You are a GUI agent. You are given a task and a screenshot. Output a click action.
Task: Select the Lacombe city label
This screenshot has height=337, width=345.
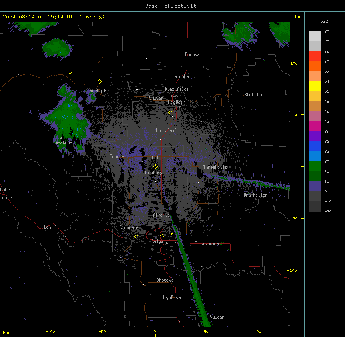point(180,76)
